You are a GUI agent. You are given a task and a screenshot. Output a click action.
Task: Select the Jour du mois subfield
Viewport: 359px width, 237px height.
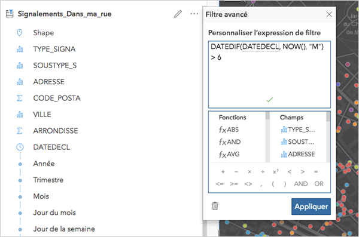[x=54, y=213]
